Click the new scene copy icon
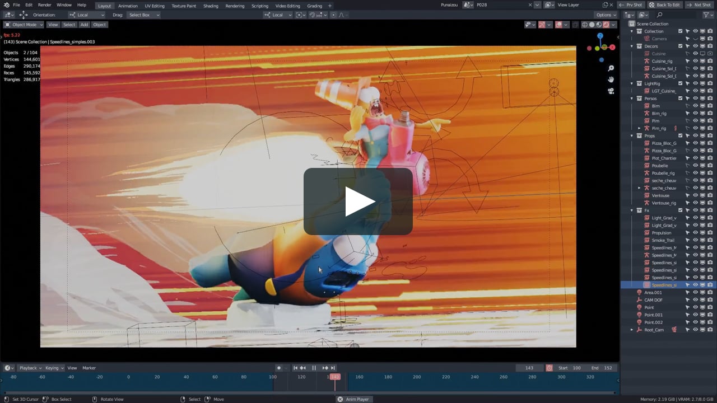717x403 pixels. click(x=605, y=5)
